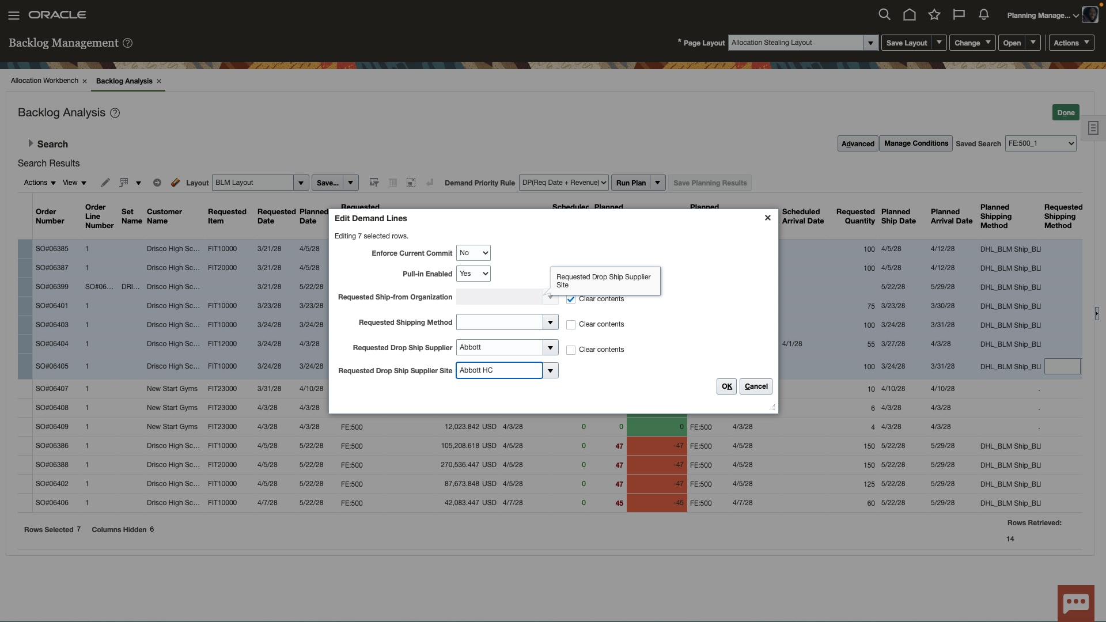Image resolution: width=1106 pixels, height=622 pixels.
Task: Open the View menu in results toolbar
Action: pyautogui.click(x=74, y=183)
